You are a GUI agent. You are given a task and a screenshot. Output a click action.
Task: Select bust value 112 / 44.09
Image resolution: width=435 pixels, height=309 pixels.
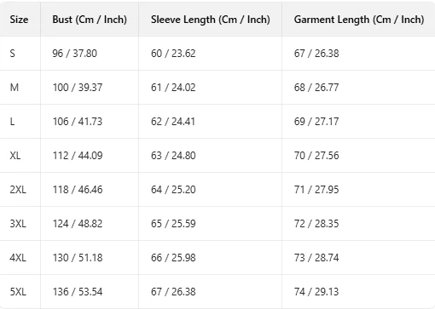[78, 156]
